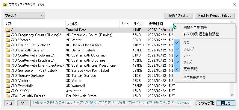The height and width of the screenshot is (110, 239).
Task: Click folder icon beside /3D Bar with Labels/
Action: 8,50
